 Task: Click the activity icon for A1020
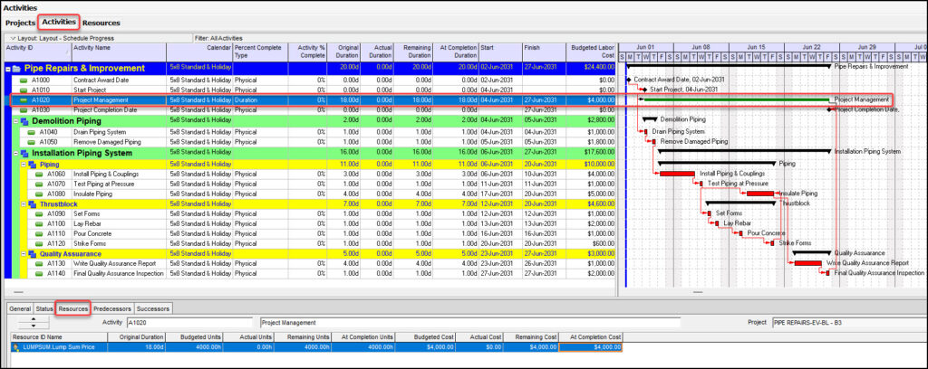[24, 99]
